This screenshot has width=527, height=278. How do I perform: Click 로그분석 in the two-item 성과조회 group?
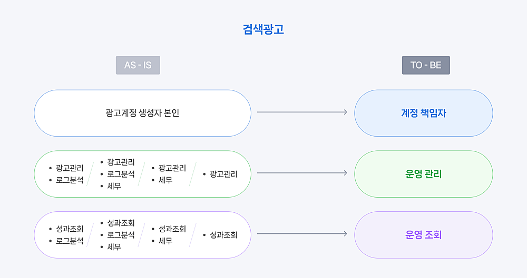70,241
